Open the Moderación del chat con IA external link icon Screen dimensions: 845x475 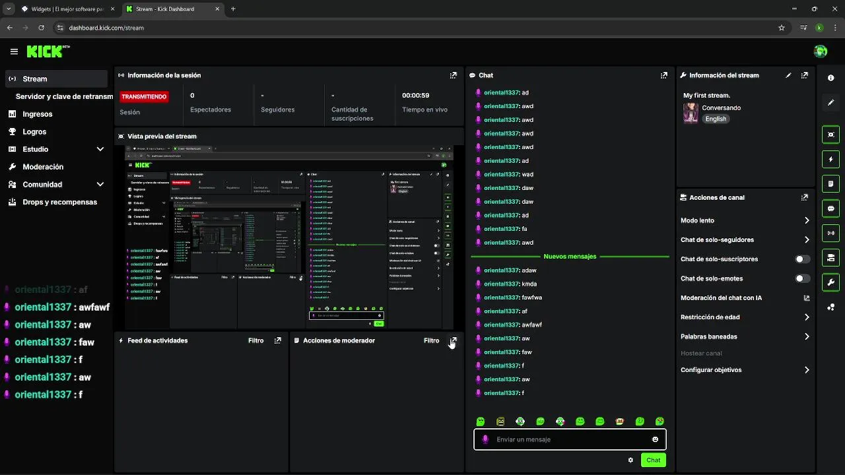tap(806, 298)
